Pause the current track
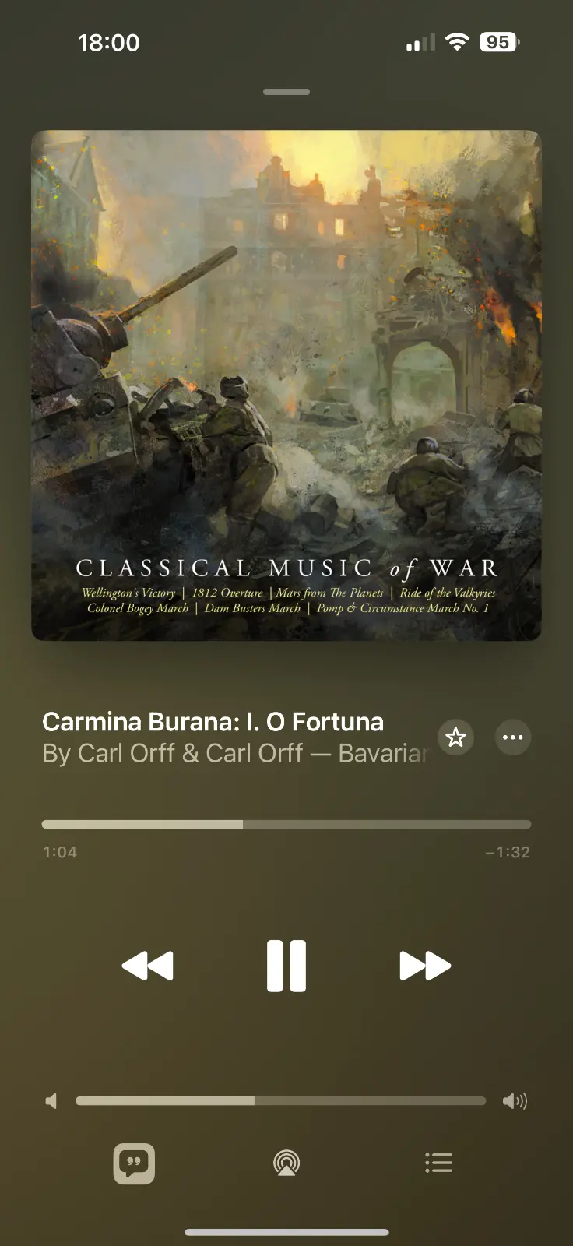573x1246 pixels. point(286,966)
